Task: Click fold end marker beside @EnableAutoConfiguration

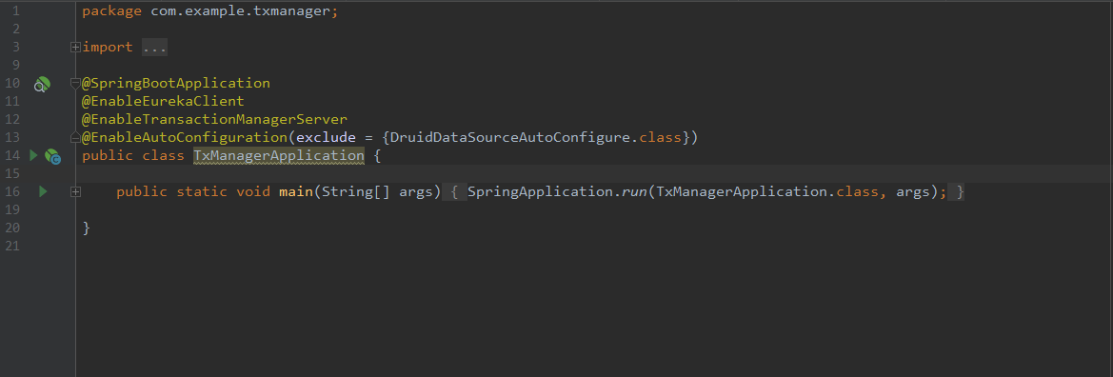Action: [x=76, y=137]
